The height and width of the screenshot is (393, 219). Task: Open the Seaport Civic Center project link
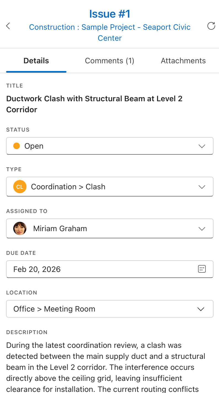tap(110, 32)
